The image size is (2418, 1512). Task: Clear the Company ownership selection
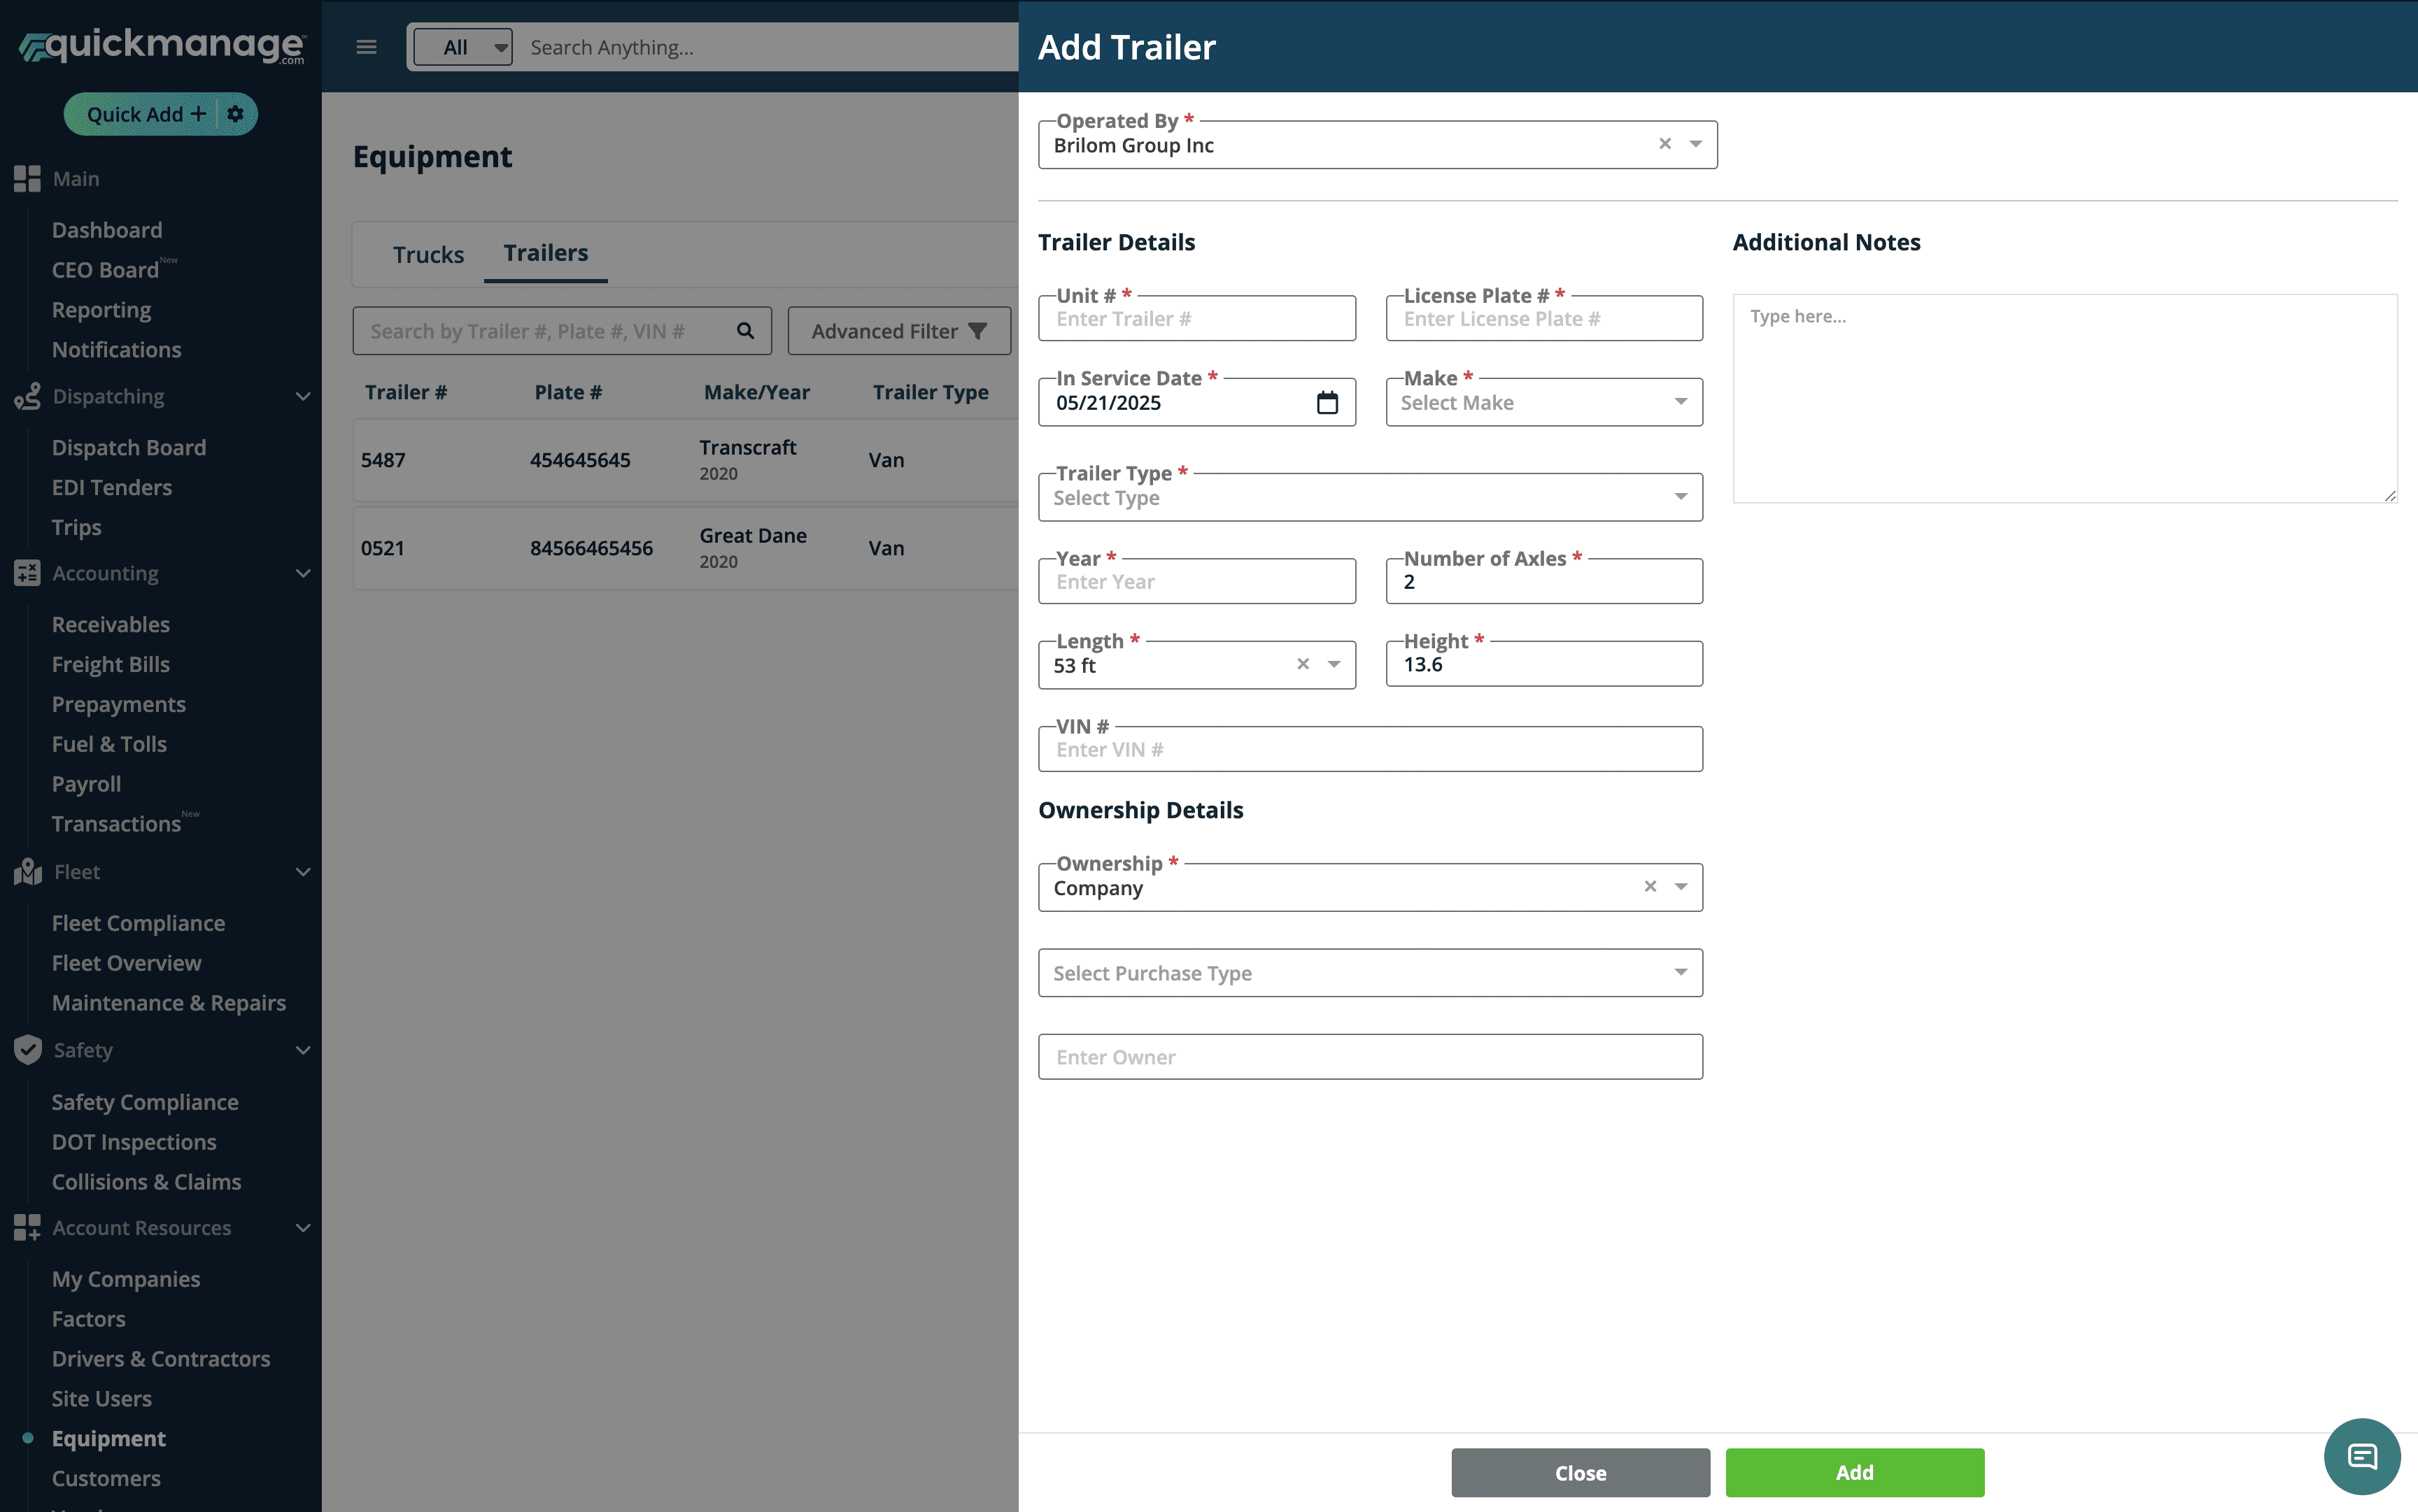[x=1650, y=887]
